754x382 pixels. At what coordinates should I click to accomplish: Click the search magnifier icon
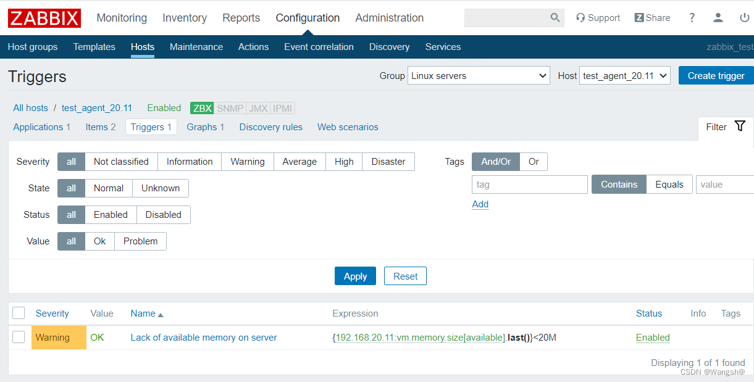(x=555, y=18)
